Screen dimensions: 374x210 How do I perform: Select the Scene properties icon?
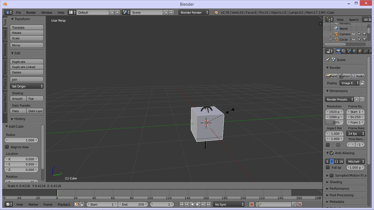click(349, 51)
